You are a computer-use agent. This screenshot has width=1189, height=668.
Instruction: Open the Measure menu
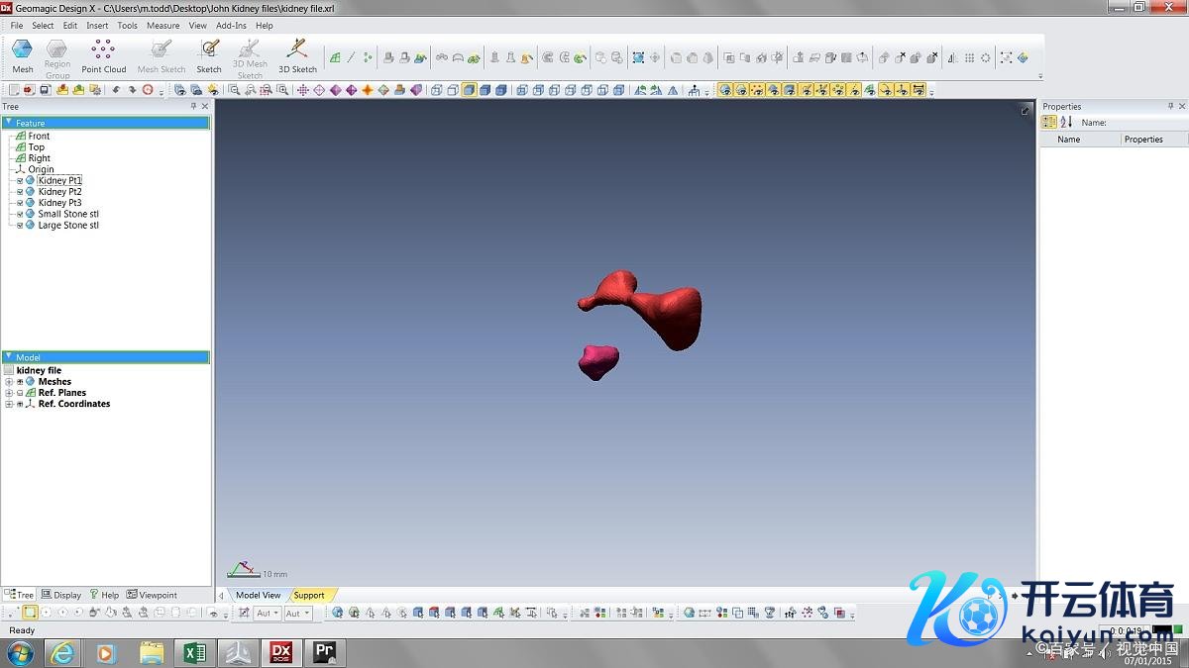click(x=162, y=26)
